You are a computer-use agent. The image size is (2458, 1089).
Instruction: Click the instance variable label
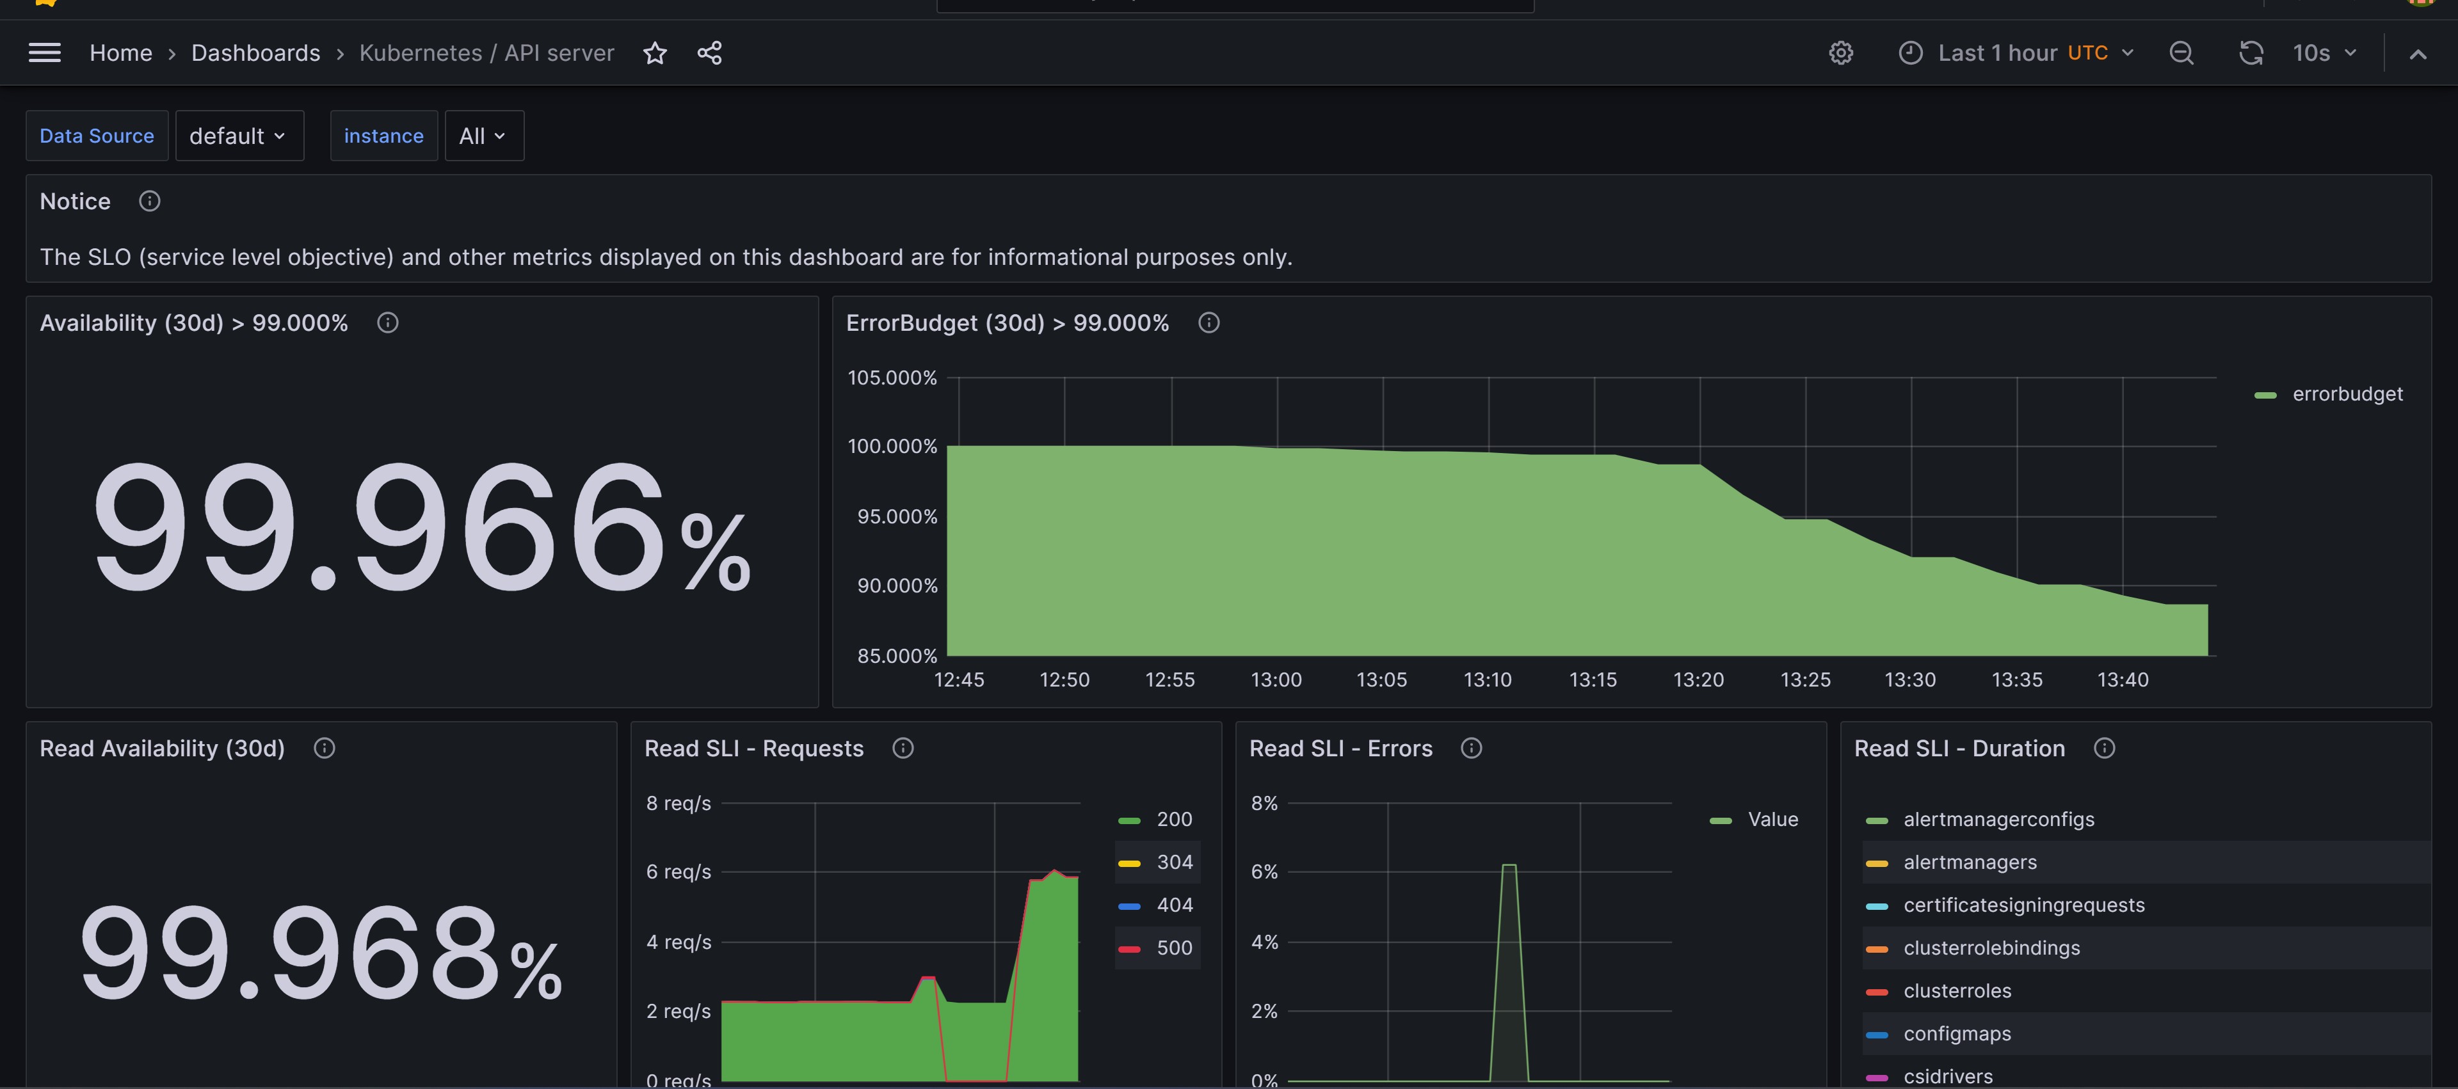tap(383, 136)
